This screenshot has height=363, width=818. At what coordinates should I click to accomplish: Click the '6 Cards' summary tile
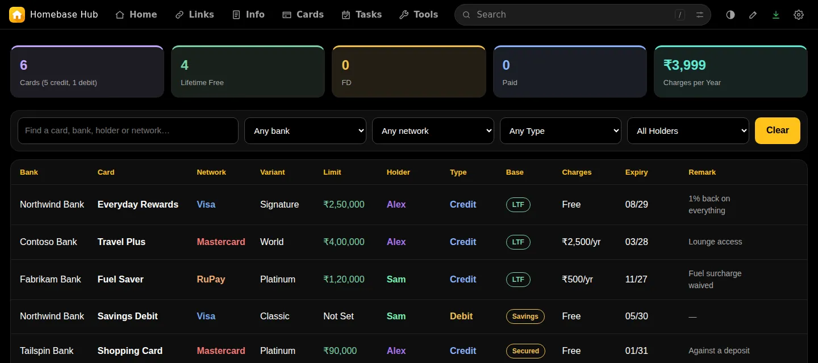click(x=87, y=71)
